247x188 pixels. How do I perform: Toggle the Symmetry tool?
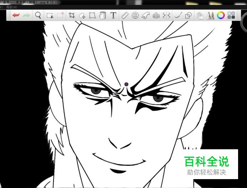166,15
